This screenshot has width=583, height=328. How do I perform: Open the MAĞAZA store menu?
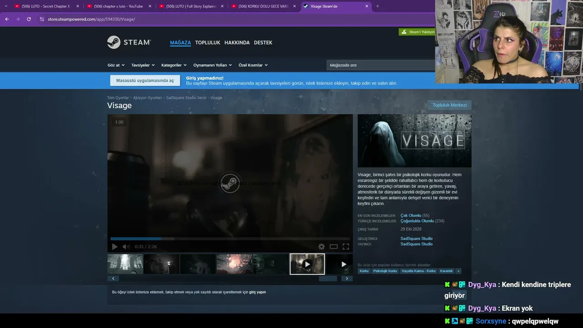pyautogui.click(x=180, y=43)
